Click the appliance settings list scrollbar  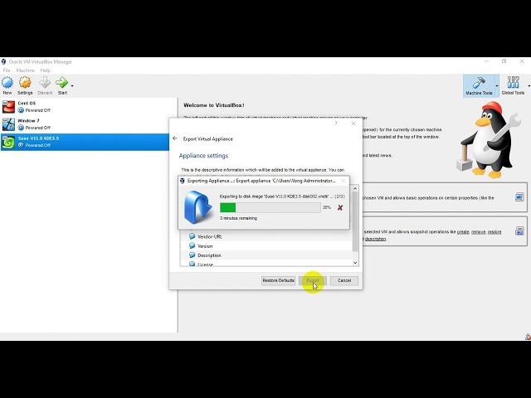[355, 221]
